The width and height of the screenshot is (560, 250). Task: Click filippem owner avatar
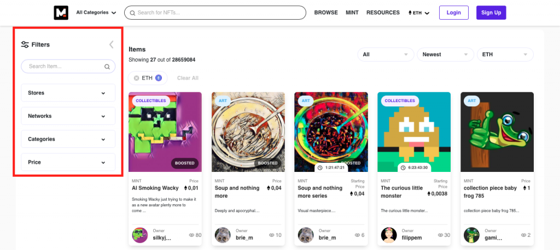point(389,235)
